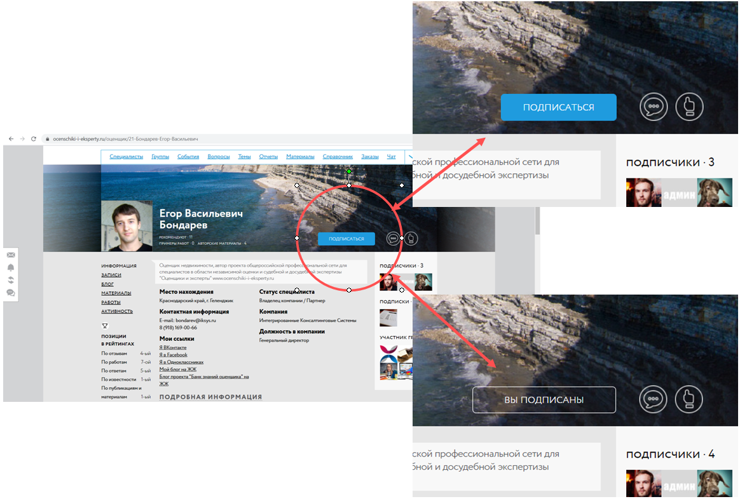
Task: Click the По отзывам rating row
Action: coord(126,354)
